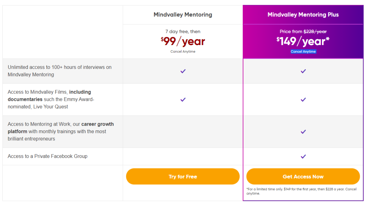The height and width of the screenshot is (202, 365).
Task: Click Mentoring Plus checkmark for 100+ hours interviews
Action: tap(303, 71)
